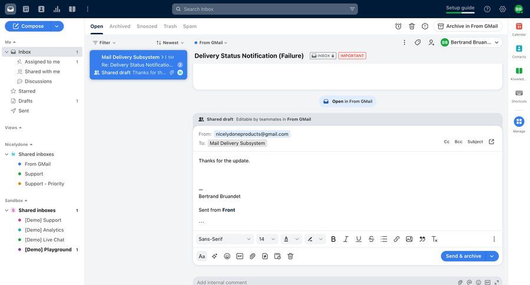This screenshot has width=530, height=285.
Task: Open Calendar in right sidebar
Action: pos(519,29)
